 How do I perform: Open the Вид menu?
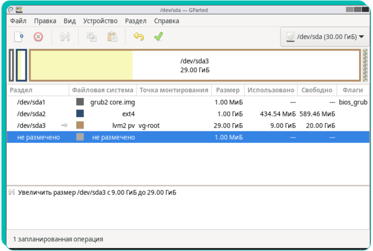click(x=69, y=21)
